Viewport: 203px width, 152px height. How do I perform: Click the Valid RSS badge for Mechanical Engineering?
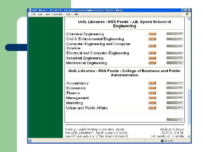175,63
